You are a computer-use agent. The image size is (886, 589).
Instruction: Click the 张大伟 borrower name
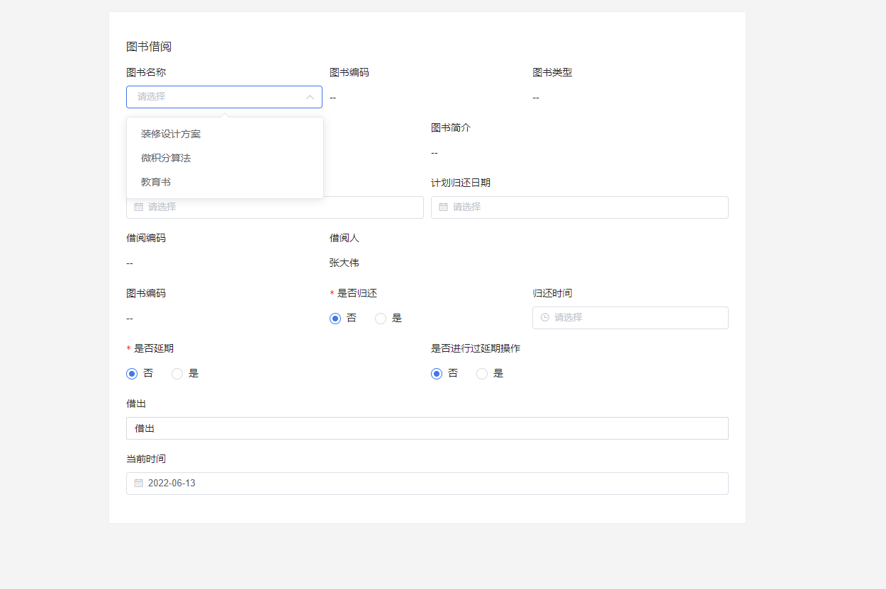344,263
